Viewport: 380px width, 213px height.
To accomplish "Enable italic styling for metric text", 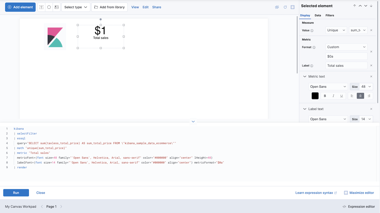I will [x=333, y=96].
